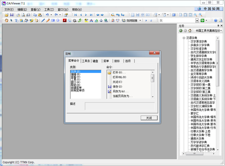Open the 窗口(W) menu
Viewport: 225px width, 166px height.
click(63, 9)
